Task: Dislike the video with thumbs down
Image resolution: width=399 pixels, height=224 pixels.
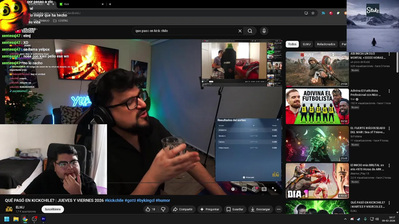Action: [163, 209]
